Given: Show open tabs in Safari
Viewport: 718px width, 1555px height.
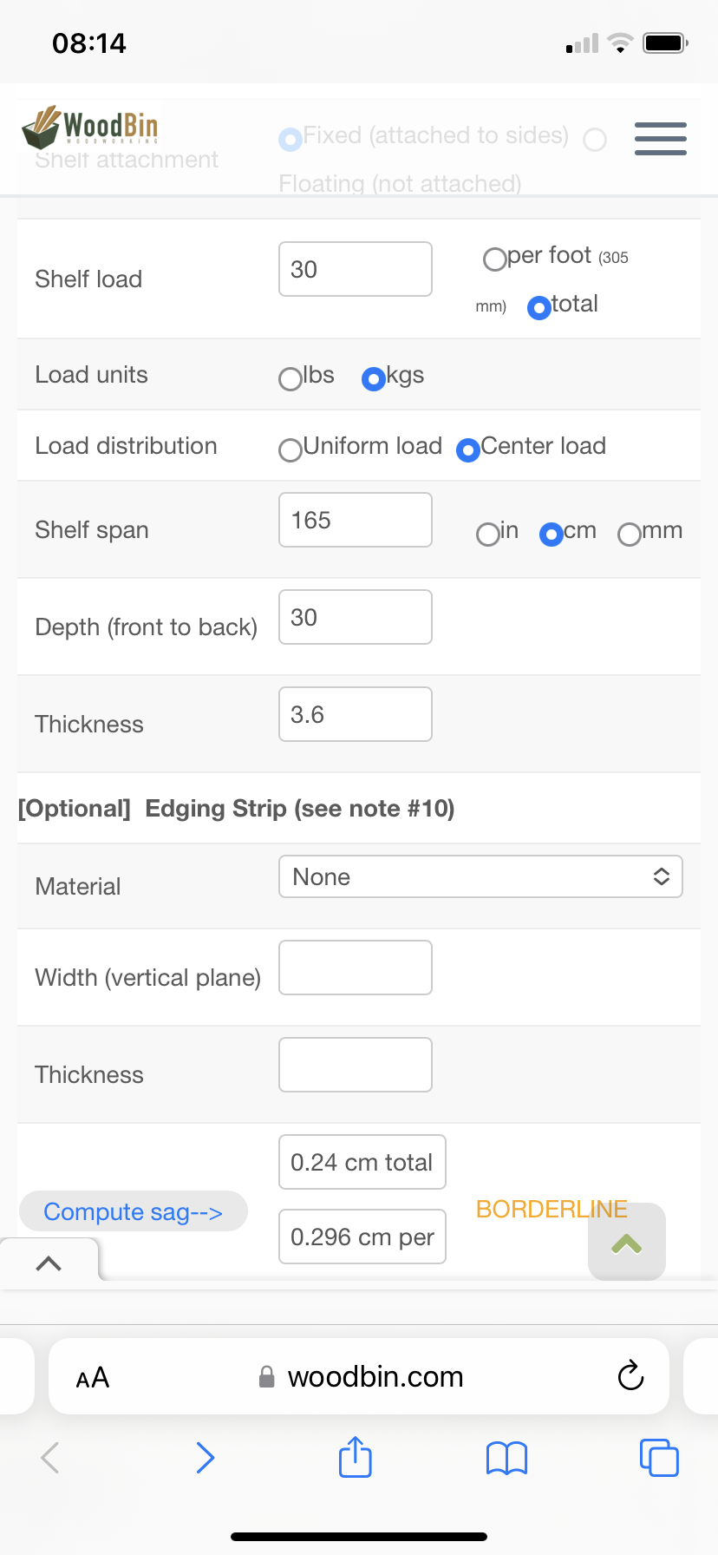Looking at the screenshot, I should (x=659, y=1457).
